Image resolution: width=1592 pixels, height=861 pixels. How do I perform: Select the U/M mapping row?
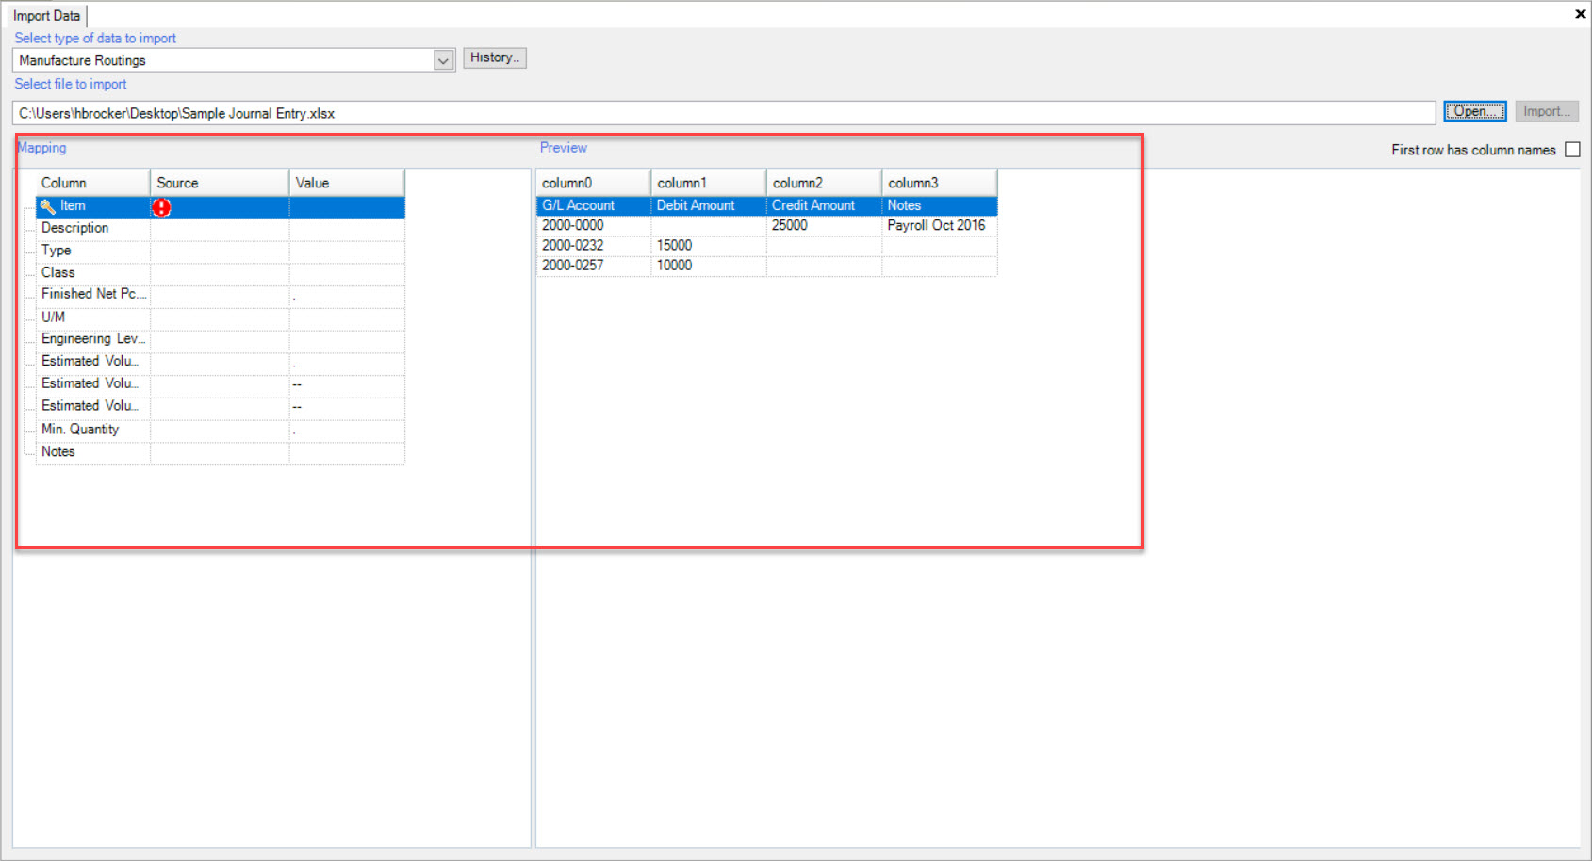pos(221,317)
